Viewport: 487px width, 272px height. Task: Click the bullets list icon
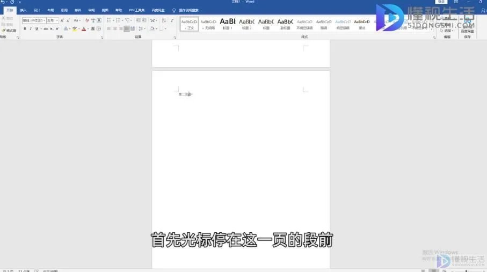point(109,20)
